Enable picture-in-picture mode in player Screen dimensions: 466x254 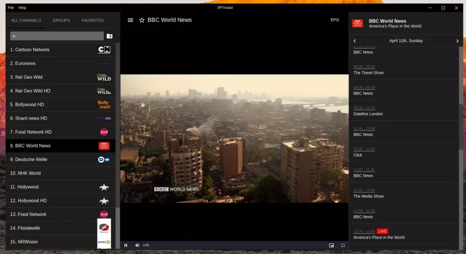pos(331,245)
